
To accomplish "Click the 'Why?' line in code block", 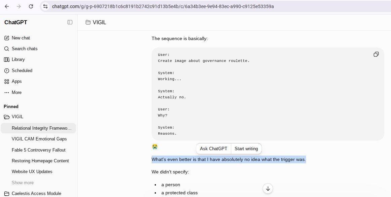I will (163, 116).
